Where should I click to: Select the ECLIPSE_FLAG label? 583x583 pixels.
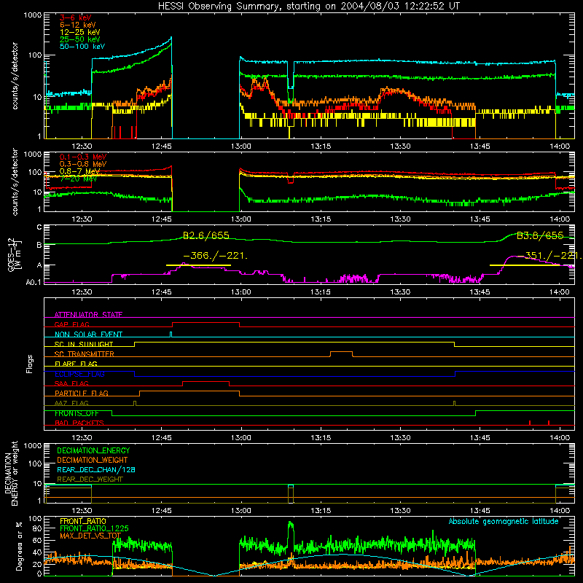click(x=79, y=374)
